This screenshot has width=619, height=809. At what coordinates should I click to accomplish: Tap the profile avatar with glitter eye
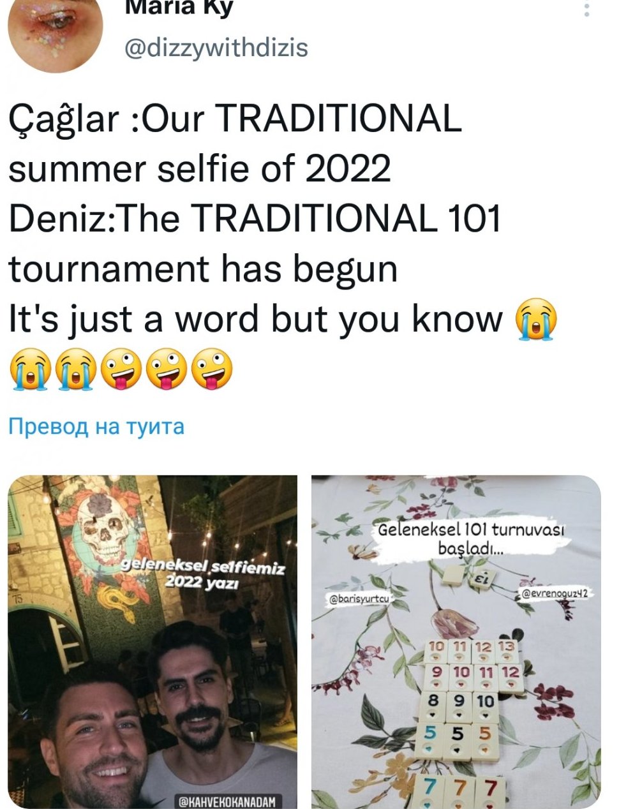[55, 32]
